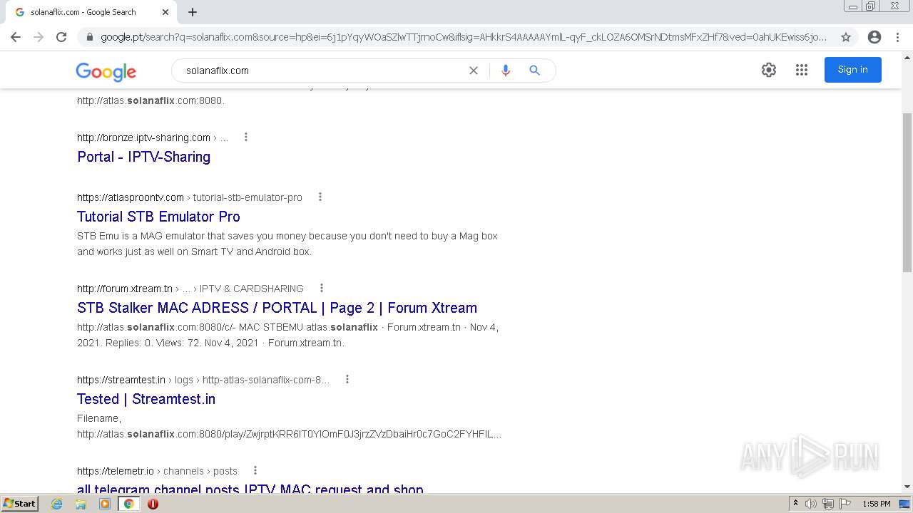
Task: Open network status tray icon
Action: coord(827,504)
